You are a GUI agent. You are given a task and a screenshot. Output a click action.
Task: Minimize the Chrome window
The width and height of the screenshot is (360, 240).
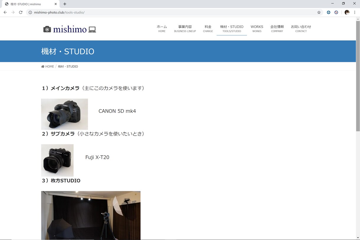[x=333, y=4]
